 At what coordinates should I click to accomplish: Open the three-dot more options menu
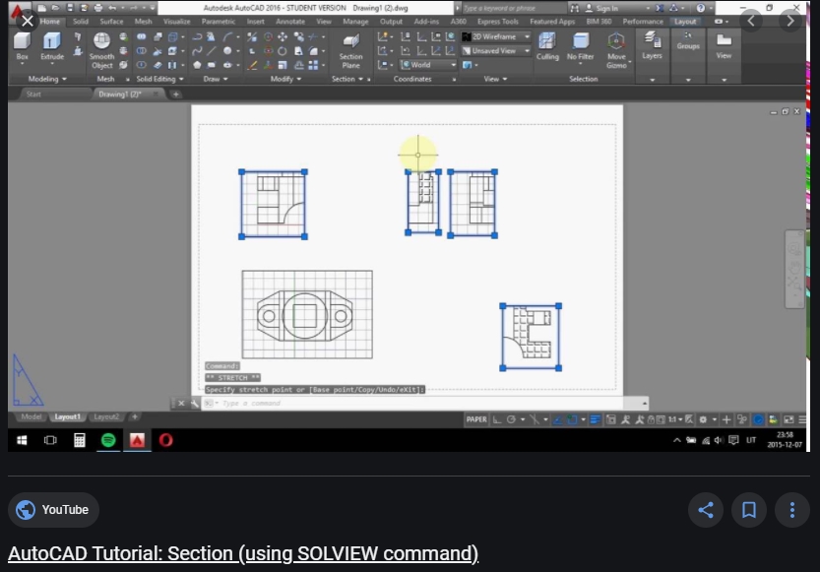[x=792, y=510]
